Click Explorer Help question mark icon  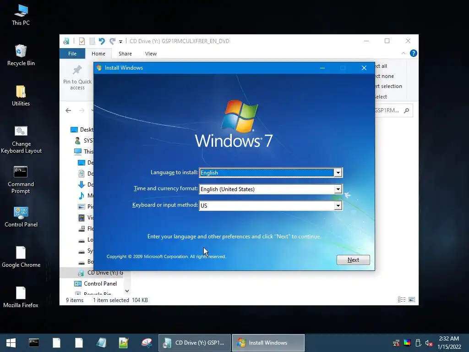pos(414,53)
